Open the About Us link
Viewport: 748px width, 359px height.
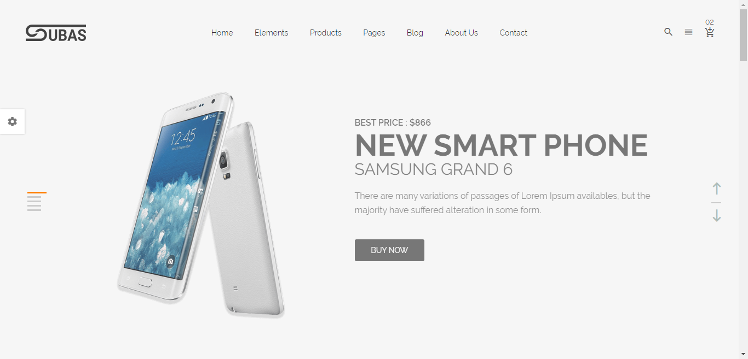[461, 33]
